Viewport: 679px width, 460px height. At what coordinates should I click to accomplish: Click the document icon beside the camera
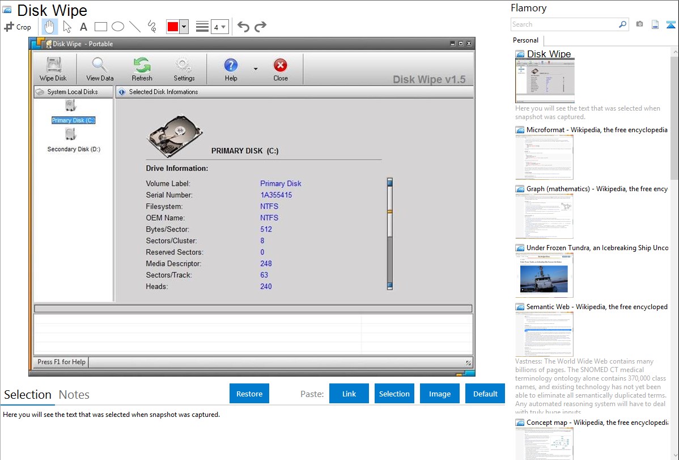coord(655,24)
